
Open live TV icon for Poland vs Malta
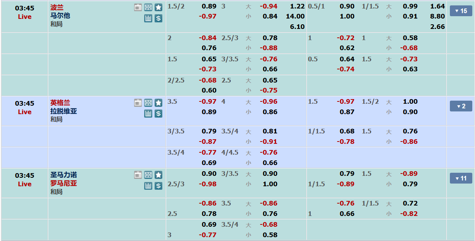pos(138,7)
